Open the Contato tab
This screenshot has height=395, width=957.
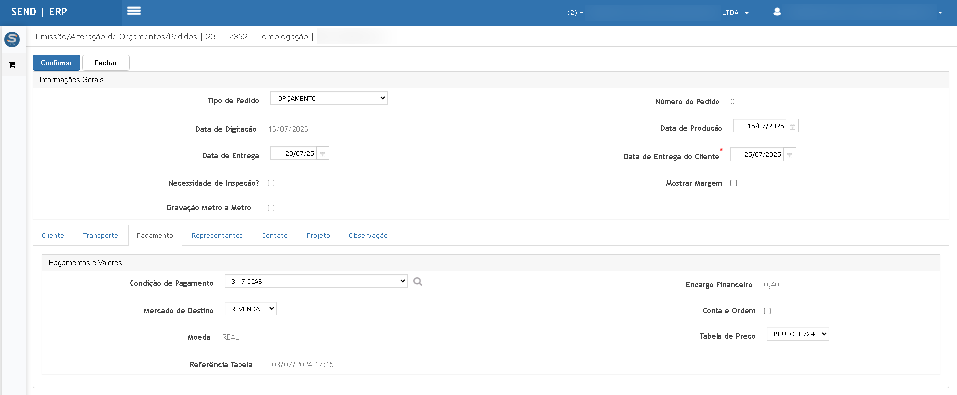[x=274, y=236]
